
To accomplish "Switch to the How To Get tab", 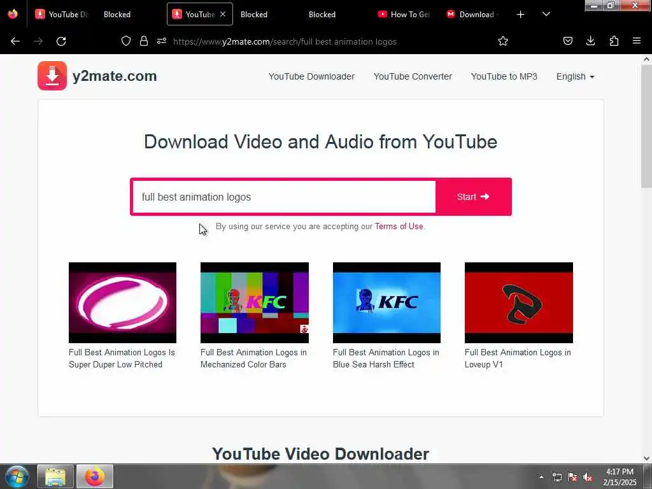I will (x=404, y=15).
